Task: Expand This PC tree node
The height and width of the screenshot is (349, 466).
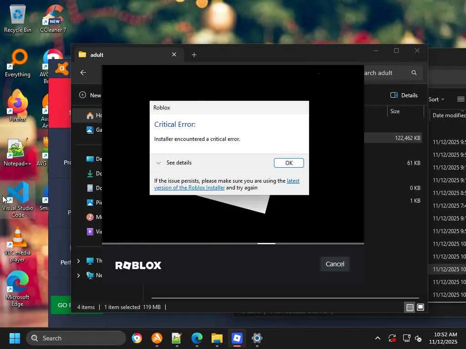Action: 78,261
